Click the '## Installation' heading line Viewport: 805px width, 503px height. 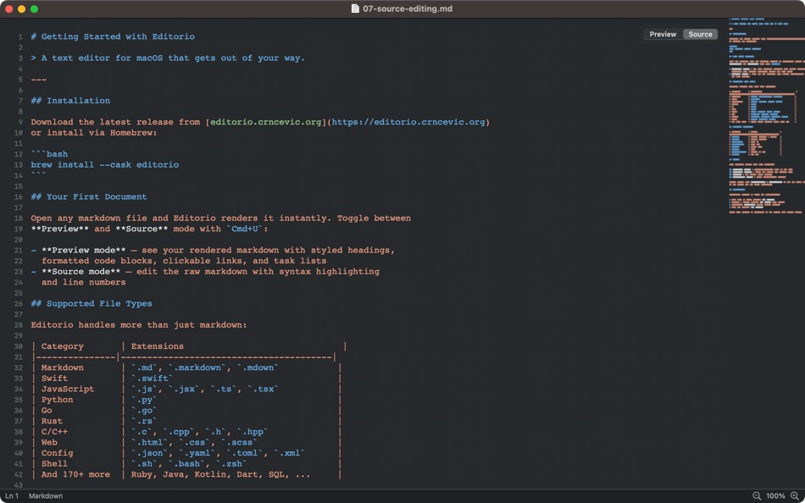coord(70,101)
